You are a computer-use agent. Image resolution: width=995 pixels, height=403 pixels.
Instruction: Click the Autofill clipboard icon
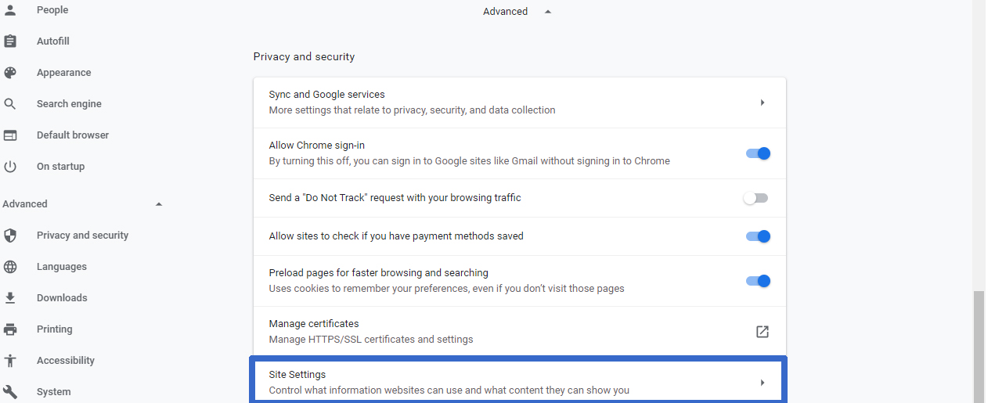pyautogui.click(x=10, y=41)
